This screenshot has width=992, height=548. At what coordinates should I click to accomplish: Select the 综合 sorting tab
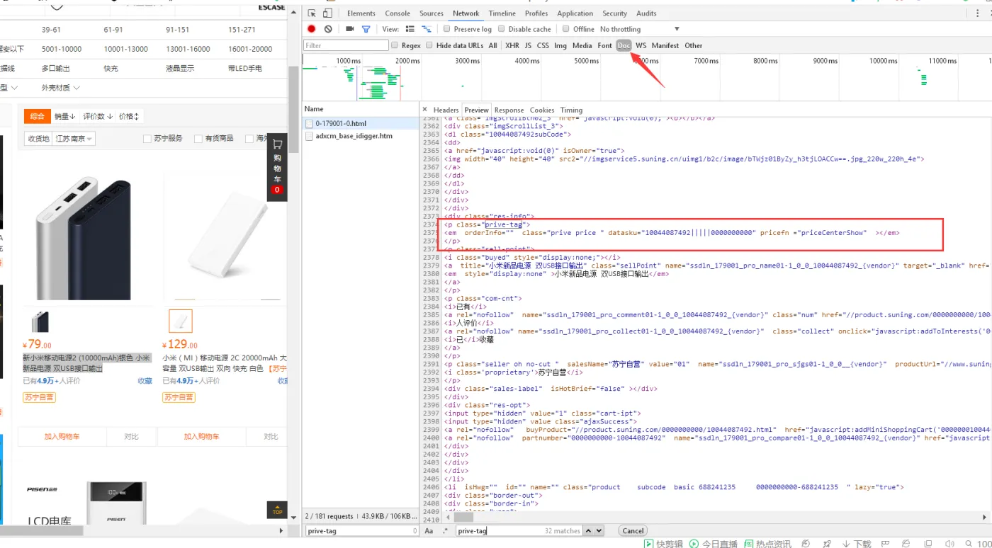pos(38,116)
